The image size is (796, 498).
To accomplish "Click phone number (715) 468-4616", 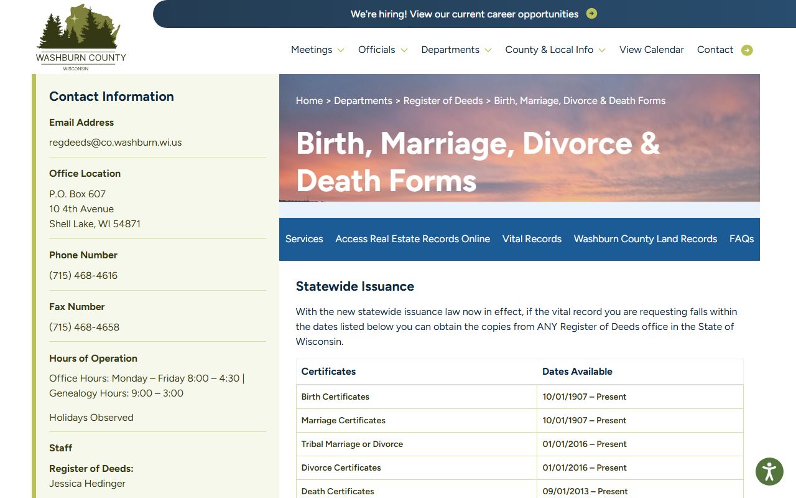I will coord(83,276).
